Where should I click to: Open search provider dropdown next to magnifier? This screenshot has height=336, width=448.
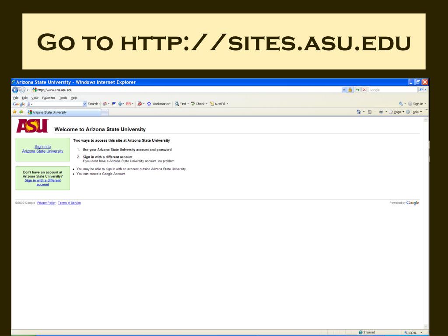(x=425, y=90)
